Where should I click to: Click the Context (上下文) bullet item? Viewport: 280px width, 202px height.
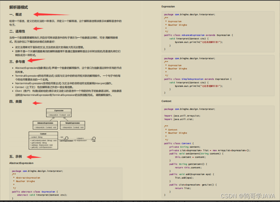pos(44,87)
